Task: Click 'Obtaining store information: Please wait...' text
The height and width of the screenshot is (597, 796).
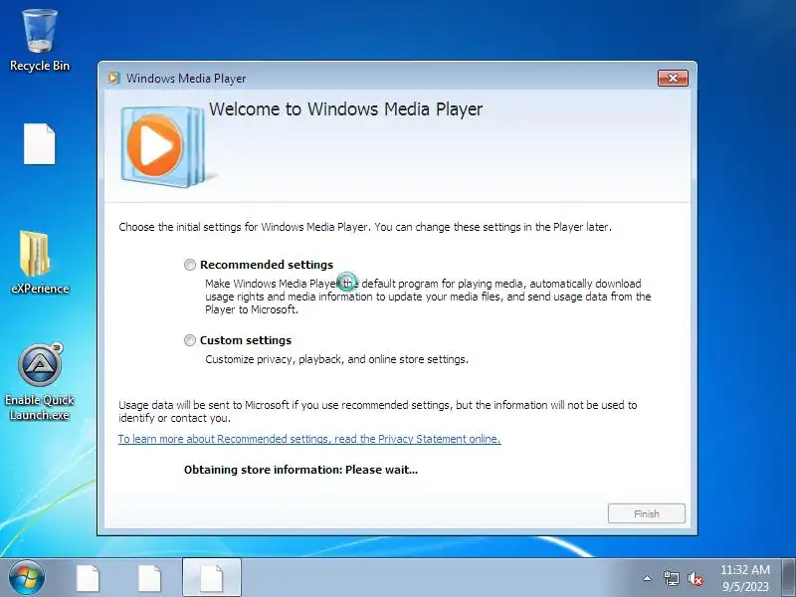Action: [300, 470]
